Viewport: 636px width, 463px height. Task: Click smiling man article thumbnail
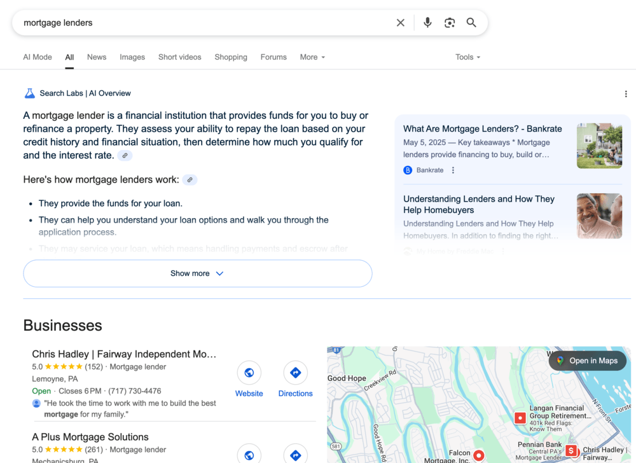[599, 216]
